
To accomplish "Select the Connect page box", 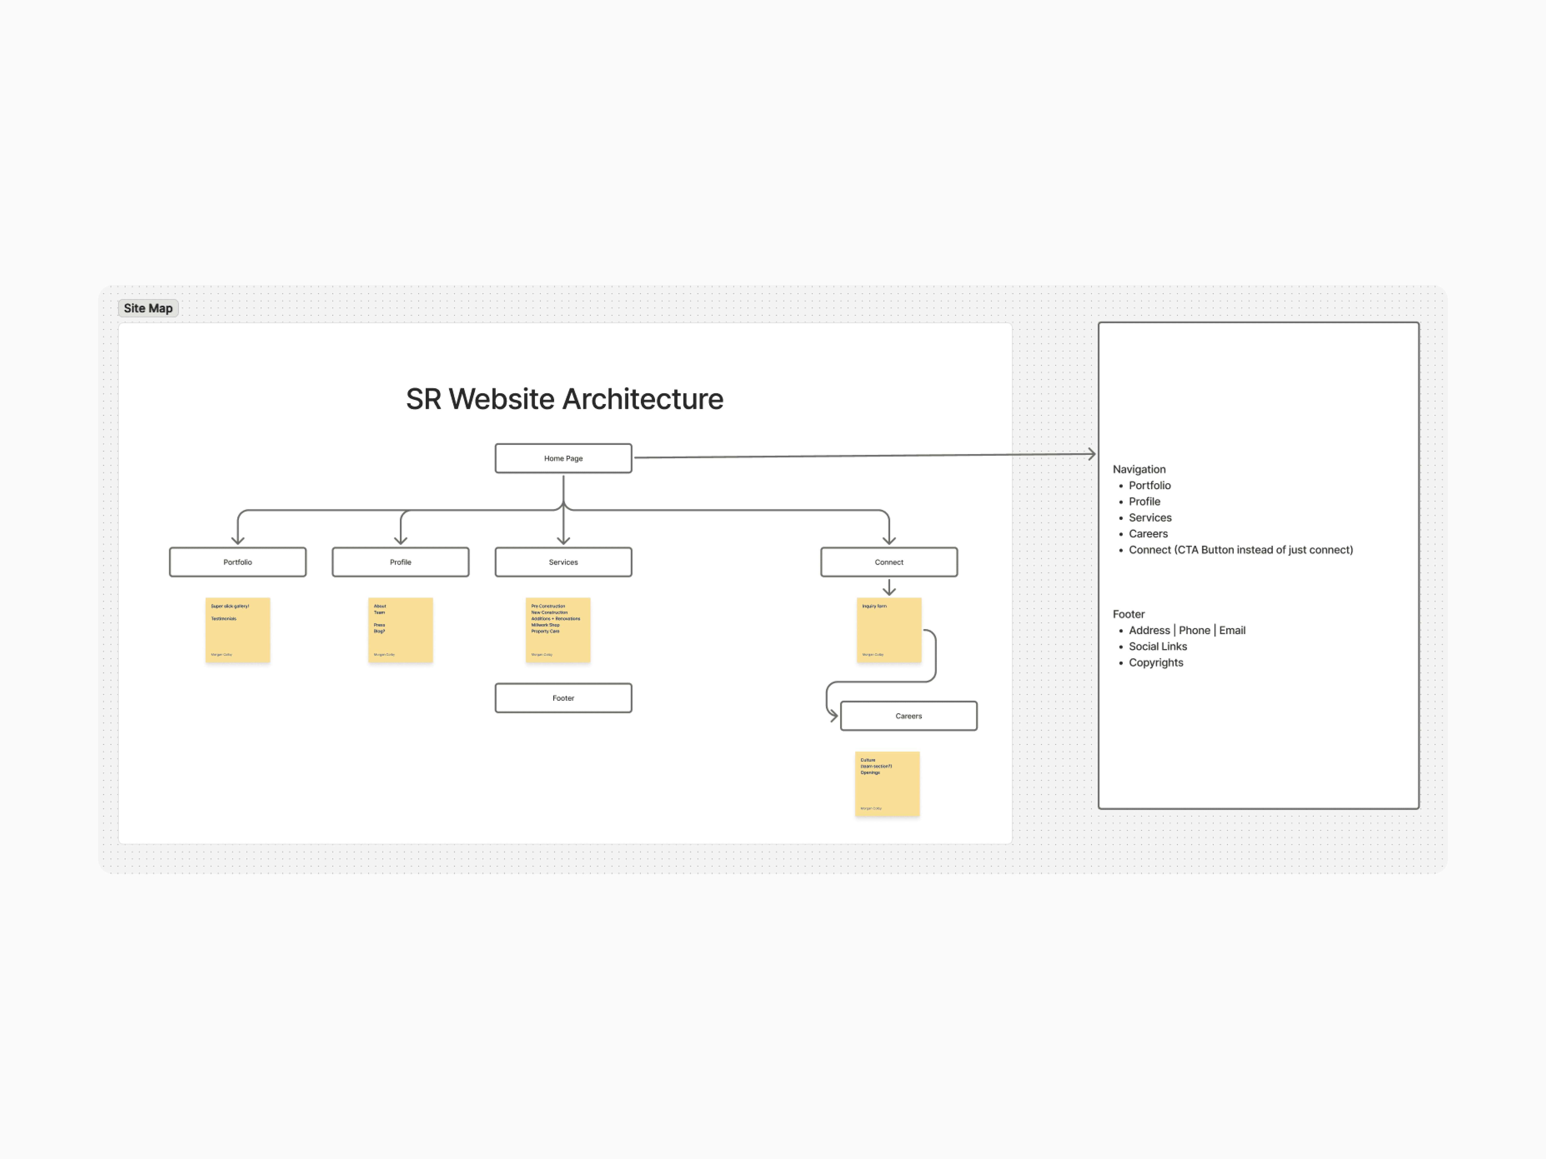I will click(x=889, y=562).
